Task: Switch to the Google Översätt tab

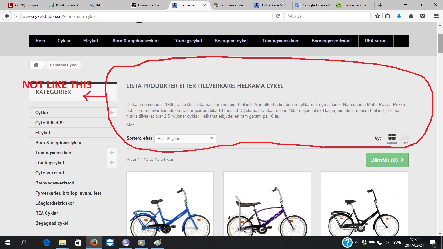Action: (x=313, y=5)
